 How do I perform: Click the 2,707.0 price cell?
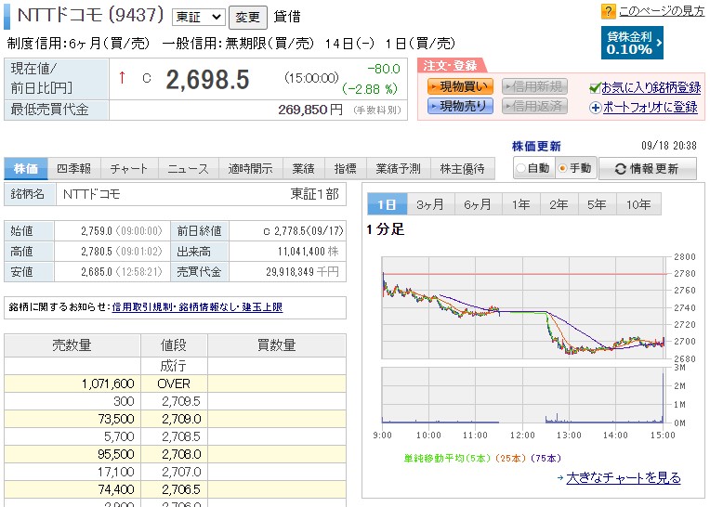click(x=175, y=472)
